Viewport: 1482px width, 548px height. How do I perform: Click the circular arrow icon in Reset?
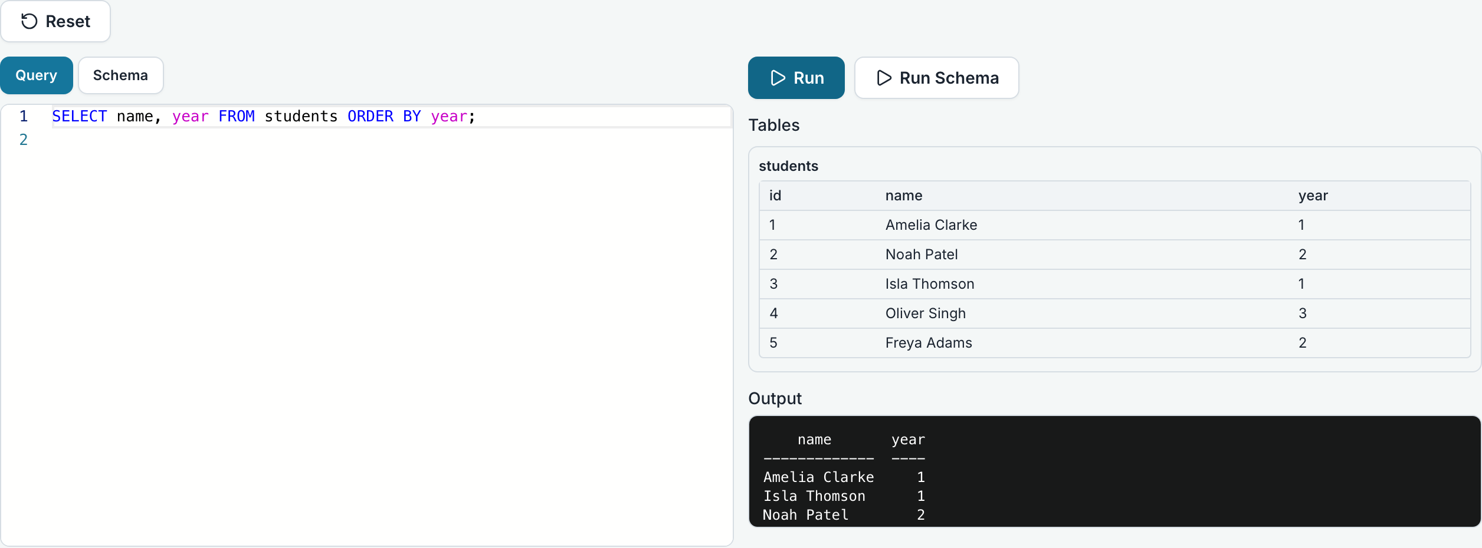pos(29,21)
